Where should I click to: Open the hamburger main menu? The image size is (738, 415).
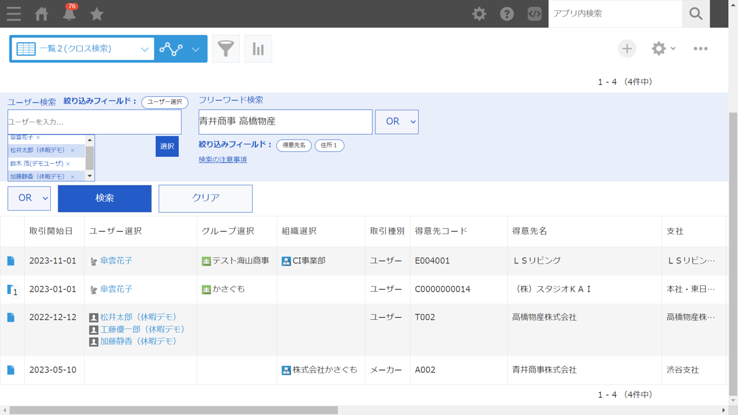(14, 14)
